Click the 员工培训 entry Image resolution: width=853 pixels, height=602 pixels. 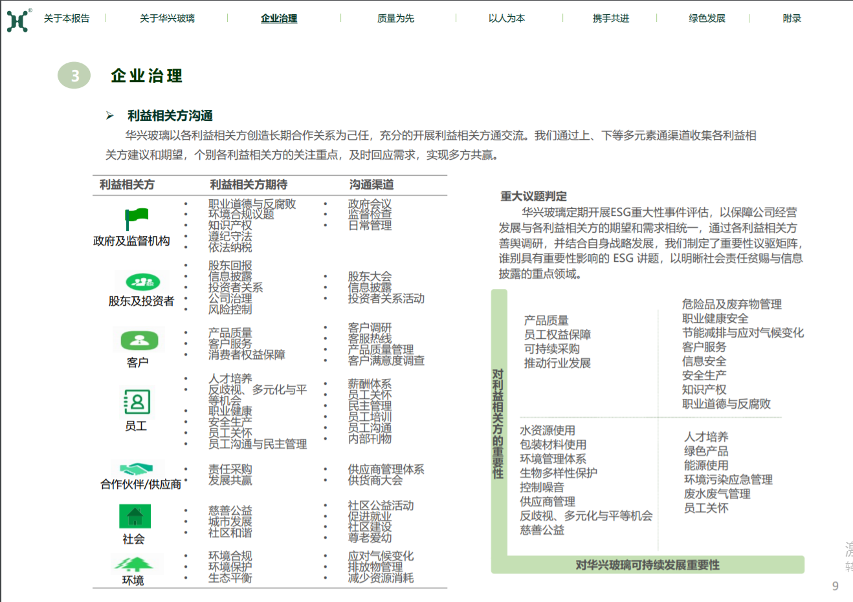pos(370,417)
